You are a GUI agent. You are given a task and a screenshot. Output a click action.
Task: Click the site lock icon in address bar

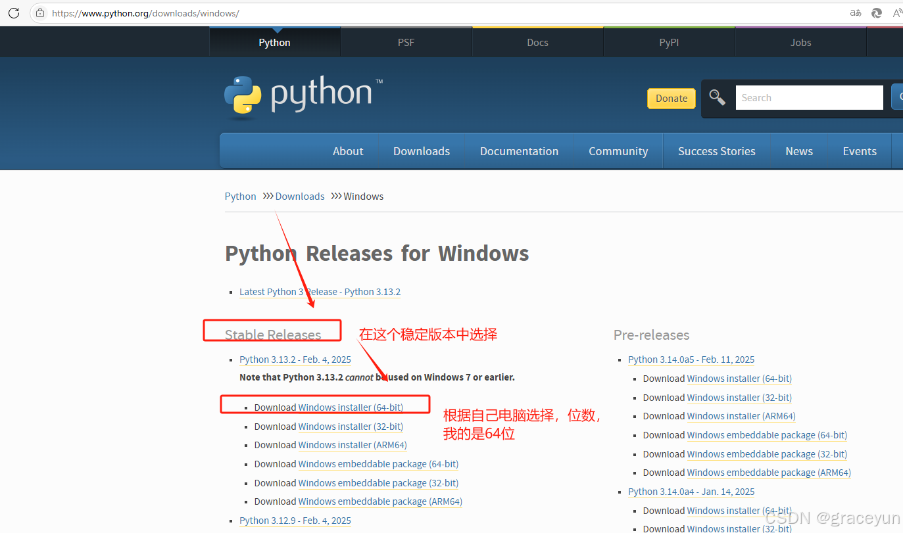pos(40,12)
